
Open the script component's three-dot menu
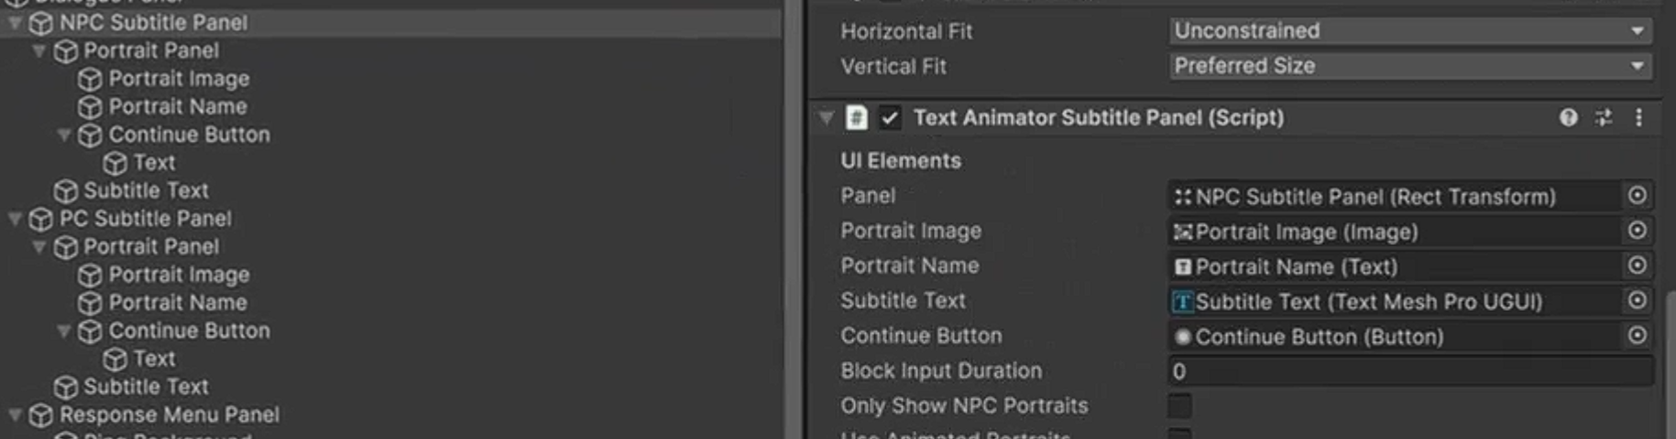pyautogui.click(x=1638, y=117)
